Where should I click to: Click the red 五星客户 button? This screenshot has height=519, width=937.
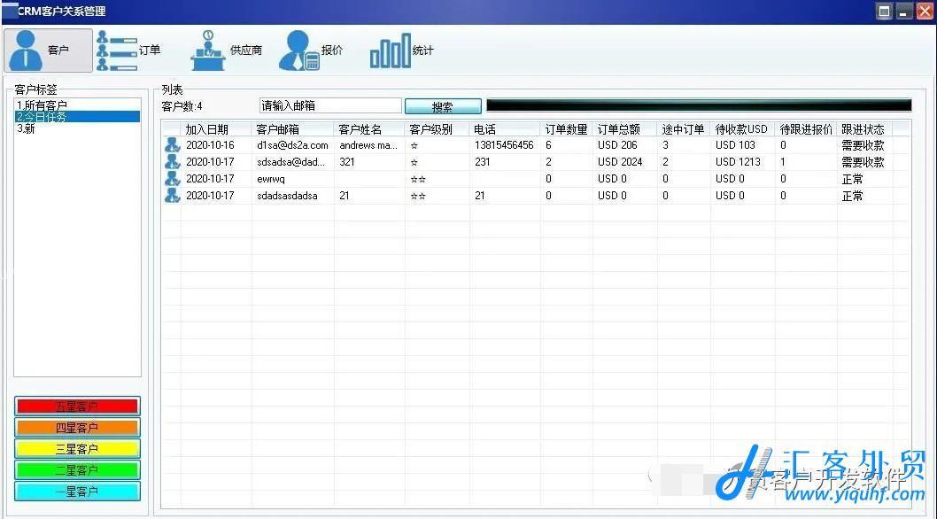[x=77, y=407]
